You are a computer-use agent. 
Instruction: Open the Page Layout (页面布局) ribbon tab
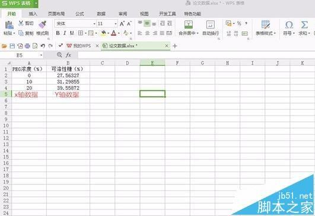[x=56, y=14]
